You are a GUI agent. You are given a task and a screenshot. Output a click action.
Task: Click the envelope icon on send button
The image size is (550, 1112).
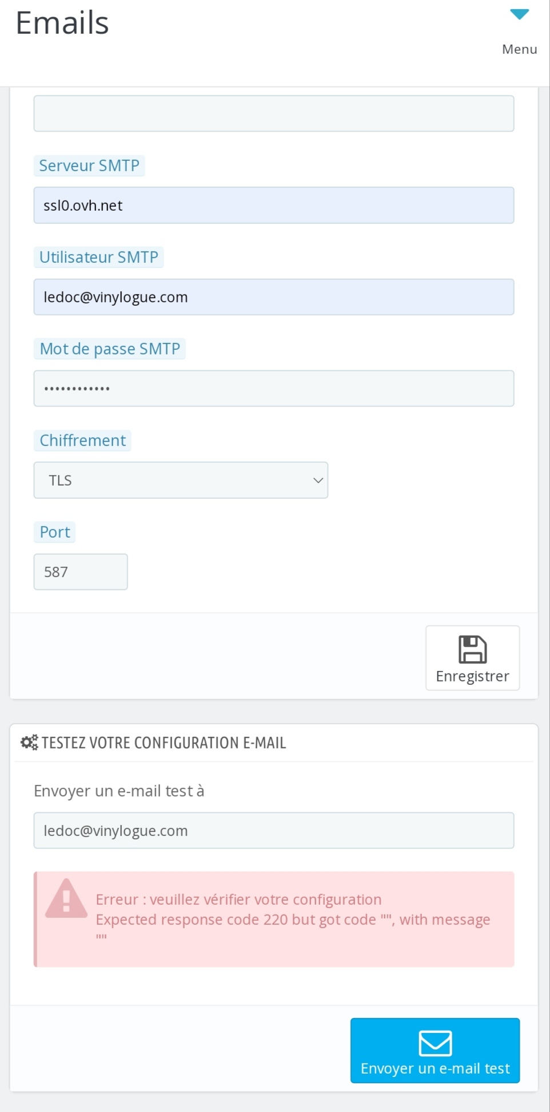[435, 1043]
